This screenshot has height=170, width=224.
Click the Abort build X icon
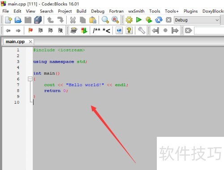click(168, 20)
